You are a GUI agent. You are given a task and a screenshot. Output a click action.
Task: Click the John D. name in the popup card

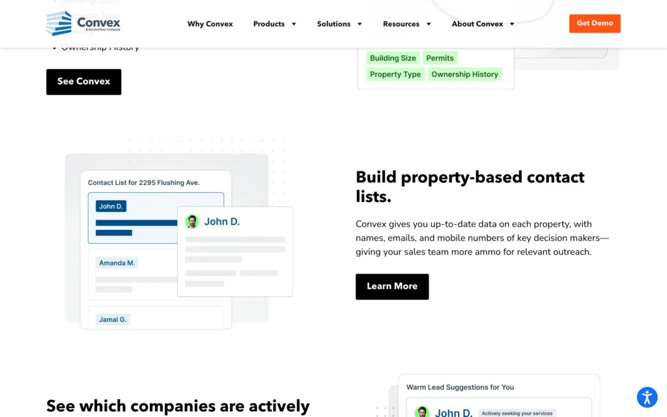click(222, 222)
